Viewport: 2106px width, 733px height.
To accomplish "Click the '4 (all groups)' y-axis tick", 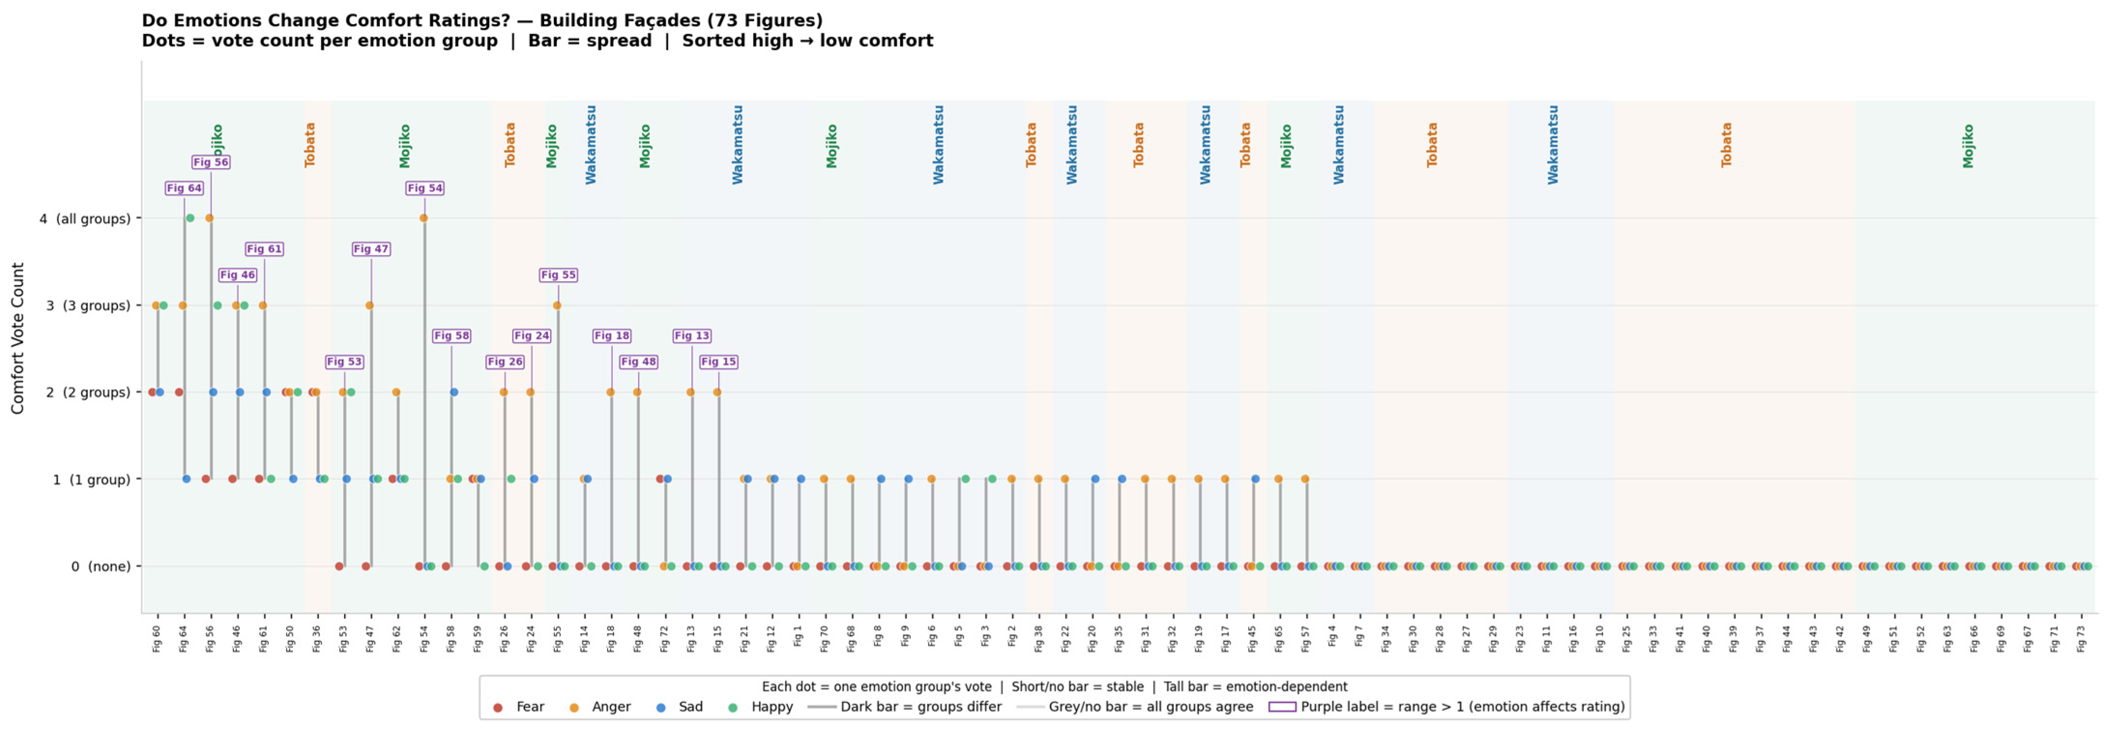I will point(85,219).
